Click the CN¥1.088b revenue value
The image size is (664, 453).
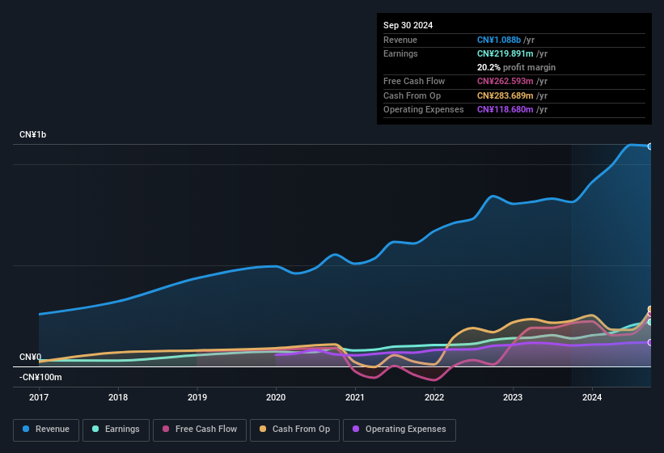pyautogui.click(x=499, y=40)
